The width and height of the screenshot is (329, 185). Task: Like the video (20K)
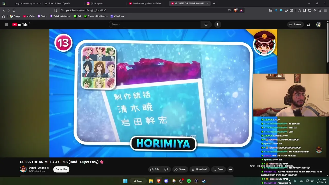155,169
